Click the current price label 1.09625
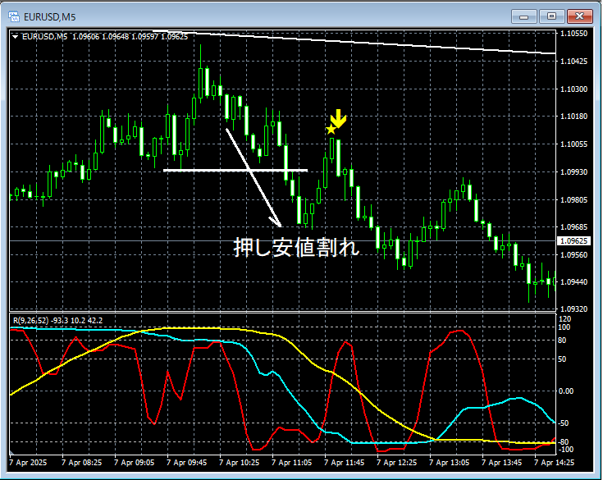Image resolution: width=603 pixels, height=480 pixels. [573, 240]
